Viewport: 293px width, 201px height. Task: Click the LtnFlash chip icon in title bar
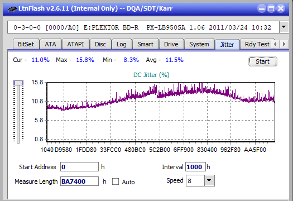tap(13, 9)
